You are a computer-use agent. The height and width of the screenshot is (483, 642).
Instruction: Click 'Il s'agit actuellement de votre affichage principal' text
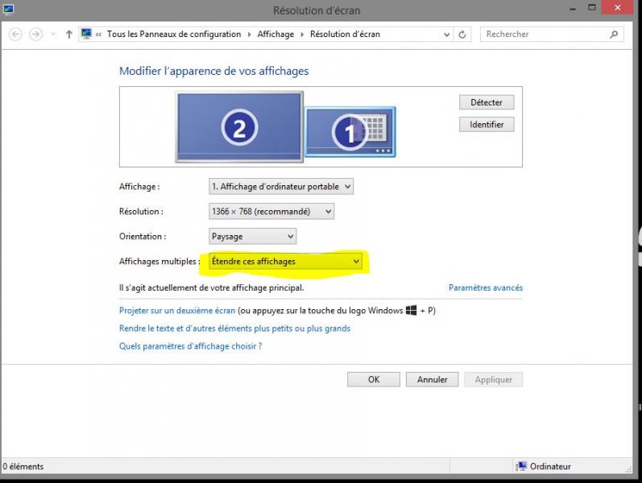[211, 287]
